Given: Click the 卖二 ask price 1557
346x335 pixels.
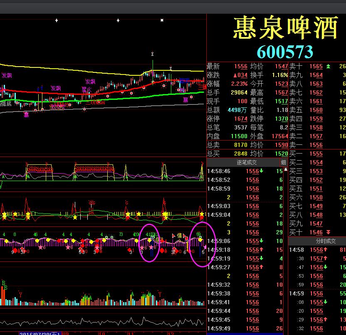Looking at the screenshot, I should click(316, 136).
